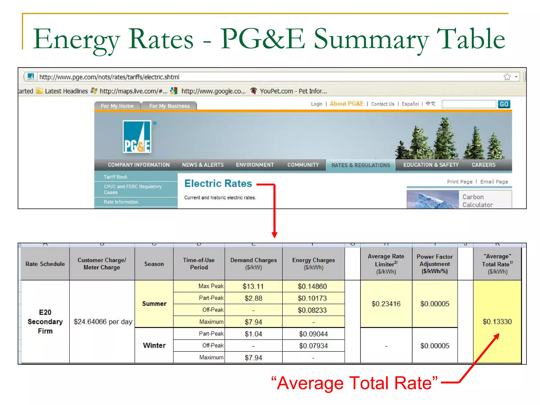Click the Email Page link

click(x=494, y=182)
